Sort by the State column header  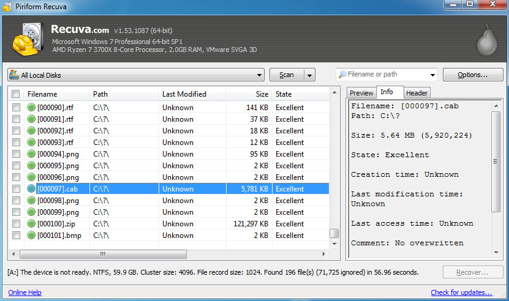tap(301, 94)
